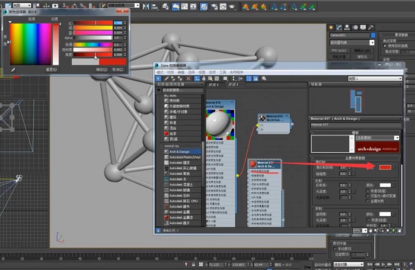Image resolution: width=415 pixels, height=270 pixels.
Task: Open the select template dropdown
Action: (377, 138)
